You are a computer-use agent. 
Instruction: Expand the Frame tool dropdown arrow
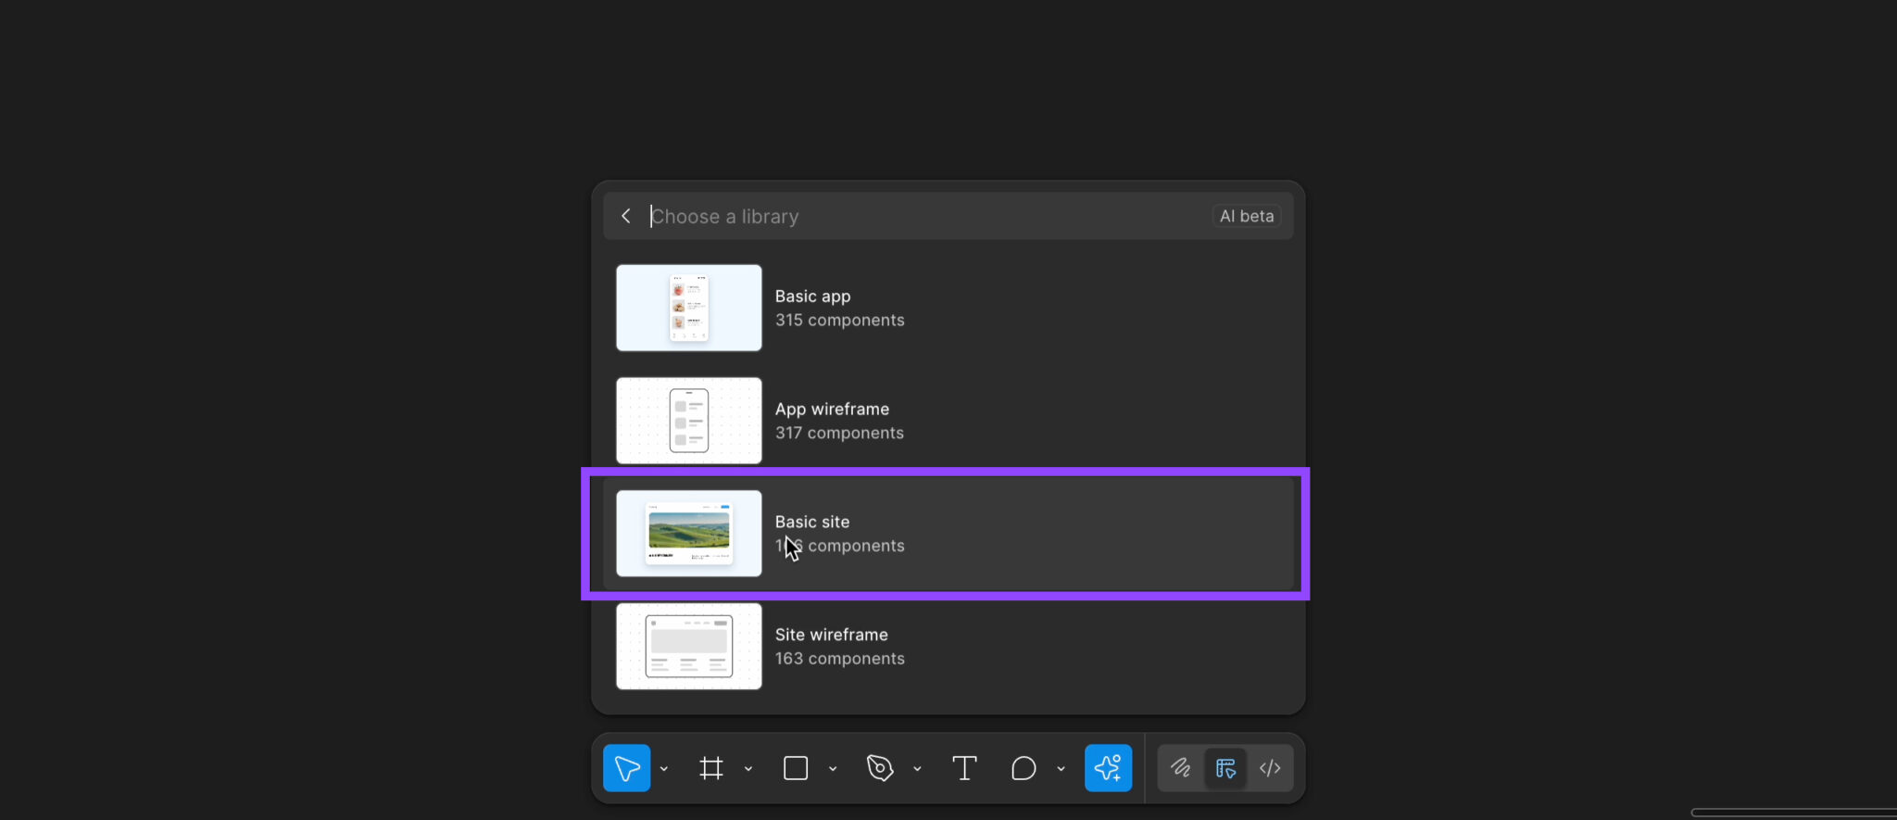748,769
